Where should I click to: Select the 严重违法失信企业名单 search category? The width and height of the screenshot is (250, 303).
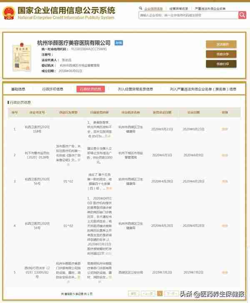(210, 8)
